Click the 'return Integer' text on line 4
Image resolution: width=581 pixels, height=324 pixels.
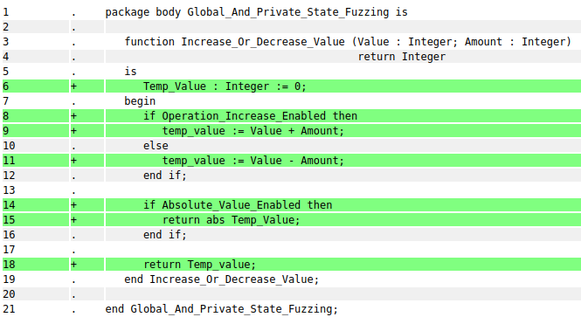pyautogui.click(x=402, y=57)
